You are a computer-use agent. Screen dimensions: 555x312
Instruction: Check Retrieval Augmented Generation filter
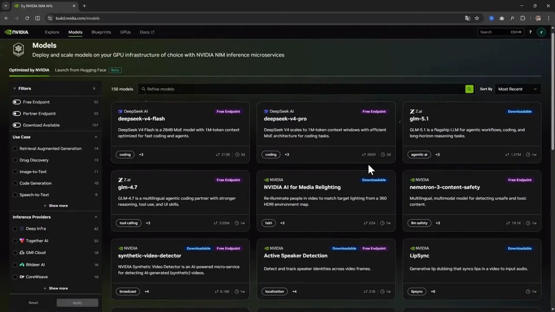(x=15, y=148)
